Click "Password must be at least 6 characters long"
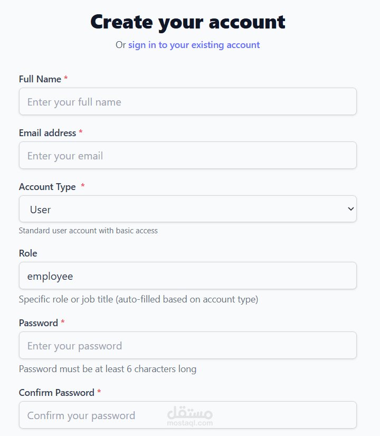 tap(107, 369)
